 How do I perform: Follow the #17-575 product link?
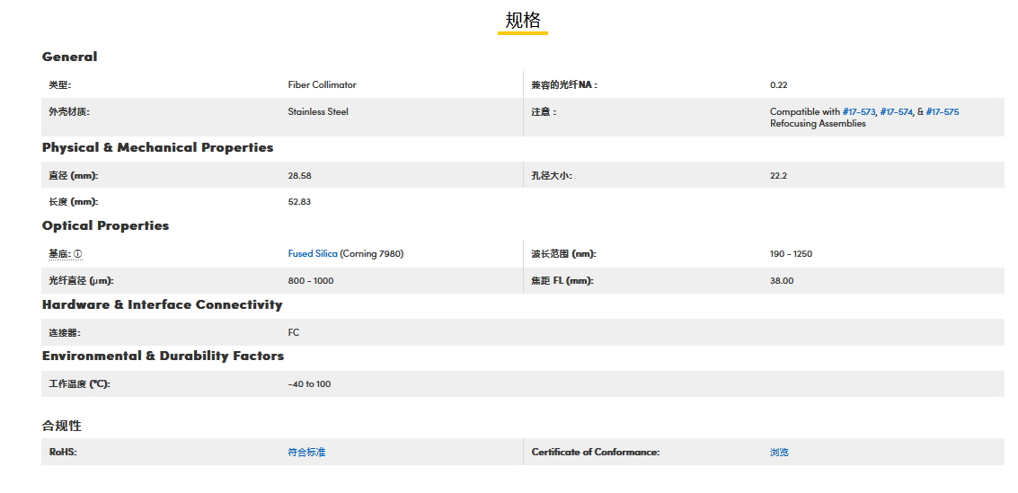coord(942,112)
